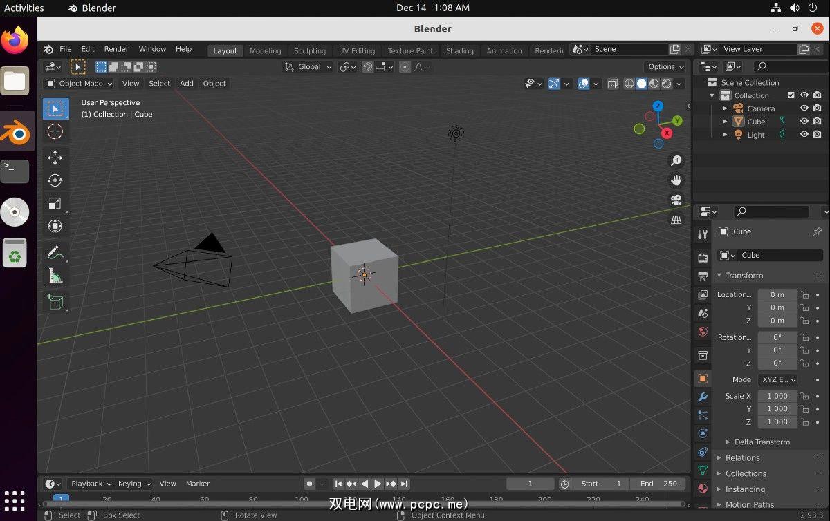Click the Add Cube tool

tap(55, 302)
